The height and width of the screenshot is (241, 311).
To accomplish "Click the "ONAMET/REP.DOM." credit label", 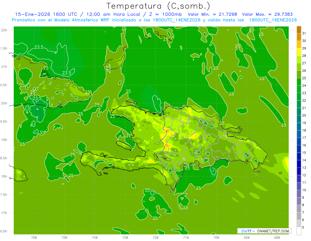I will [x=274, y=231].
